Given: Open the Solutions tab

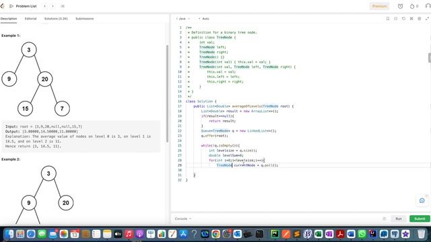Looking at the screenshot, I should coord(56,19).
